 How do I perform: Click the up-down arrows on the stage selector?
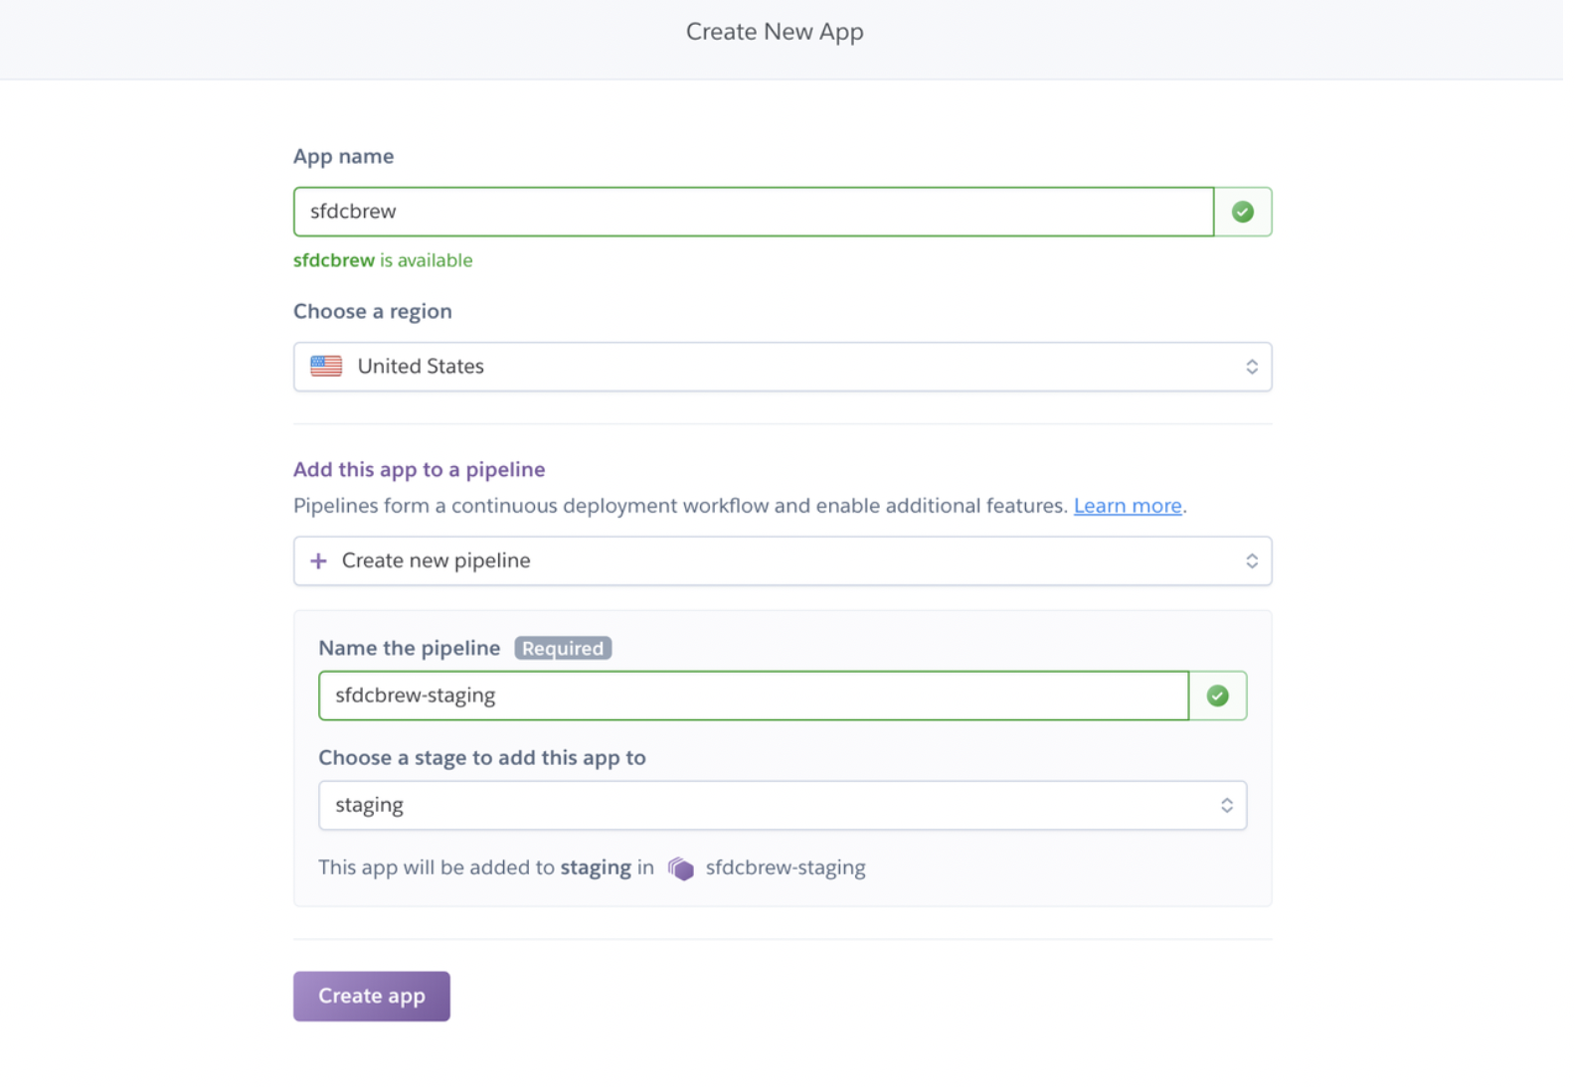coord(1226,805)
